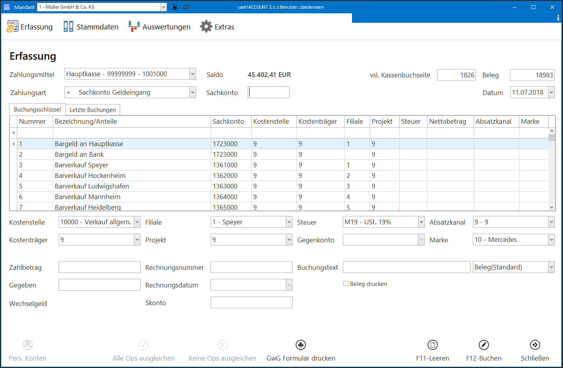The width and height of the screenshot is (563, 368).
Task: Click into the Skonto field
Action: 252,302
